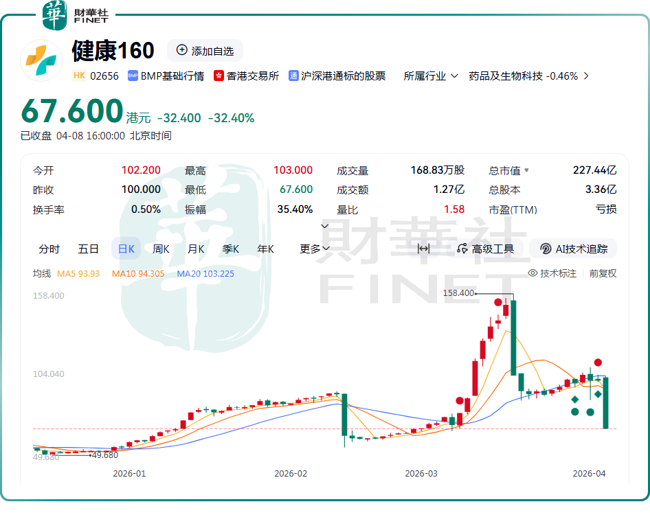Expand stock details with down chevron

click(x=325, y=226)
